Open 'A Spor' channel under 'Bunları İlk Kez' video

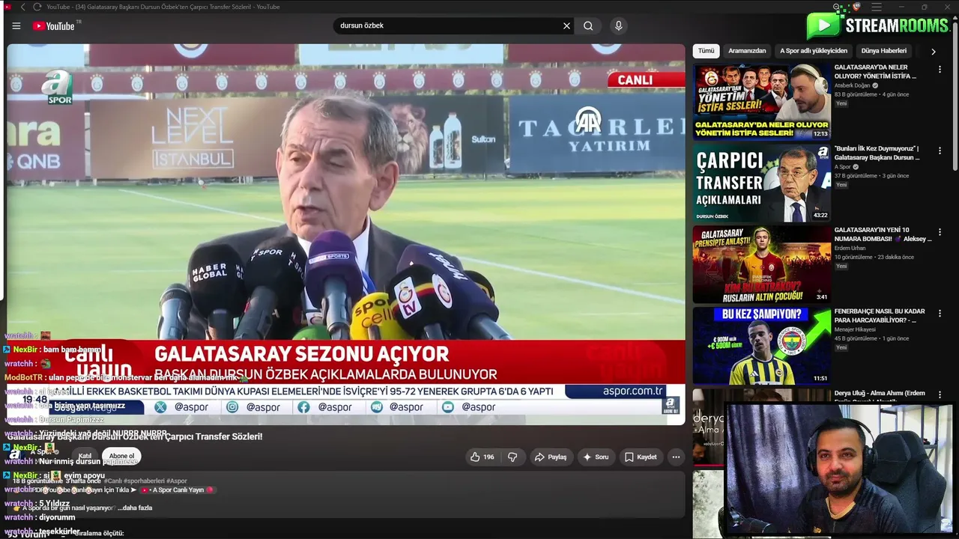coord(843,167)
